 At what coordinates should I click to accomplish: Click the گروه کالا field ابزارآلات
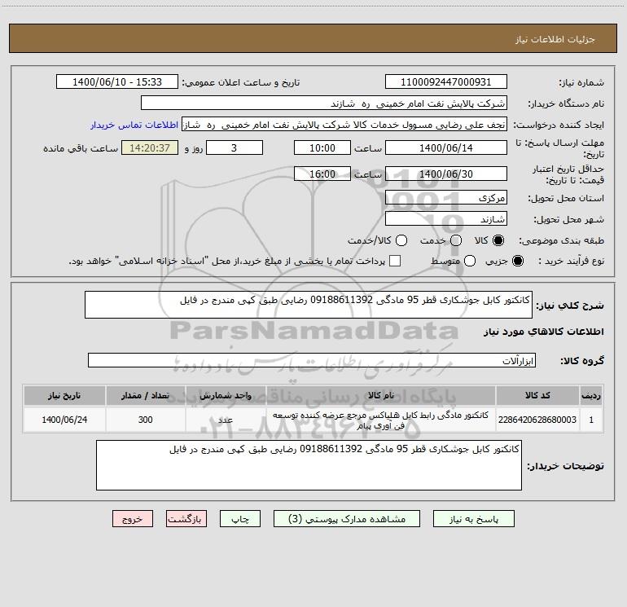pyautogui.click(x=312, y=360)
